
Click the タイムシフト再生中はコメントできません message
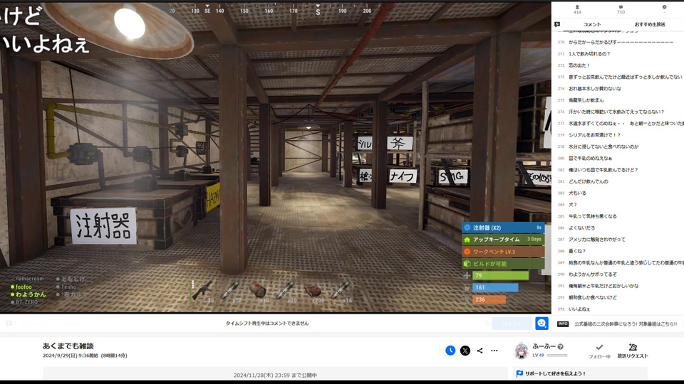point(267,324)
